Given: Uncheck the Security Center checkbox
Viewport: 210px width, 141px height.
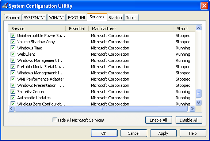Looking at the screenshot, I should [x=13, y=92].
